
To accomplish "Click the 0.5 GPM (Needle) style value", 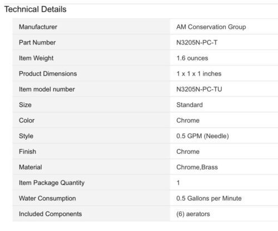I will tap(202, 136).
